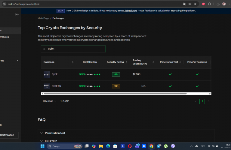Click the AA security rating badge
This screenshot has width=231, height=150.
click(x=116, y=74)
